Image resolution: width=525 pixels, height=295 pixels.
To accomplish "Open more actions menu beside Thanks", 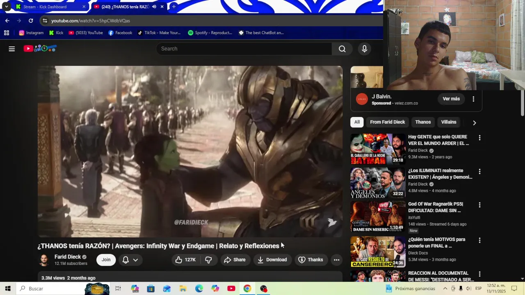I will (336, 260).
